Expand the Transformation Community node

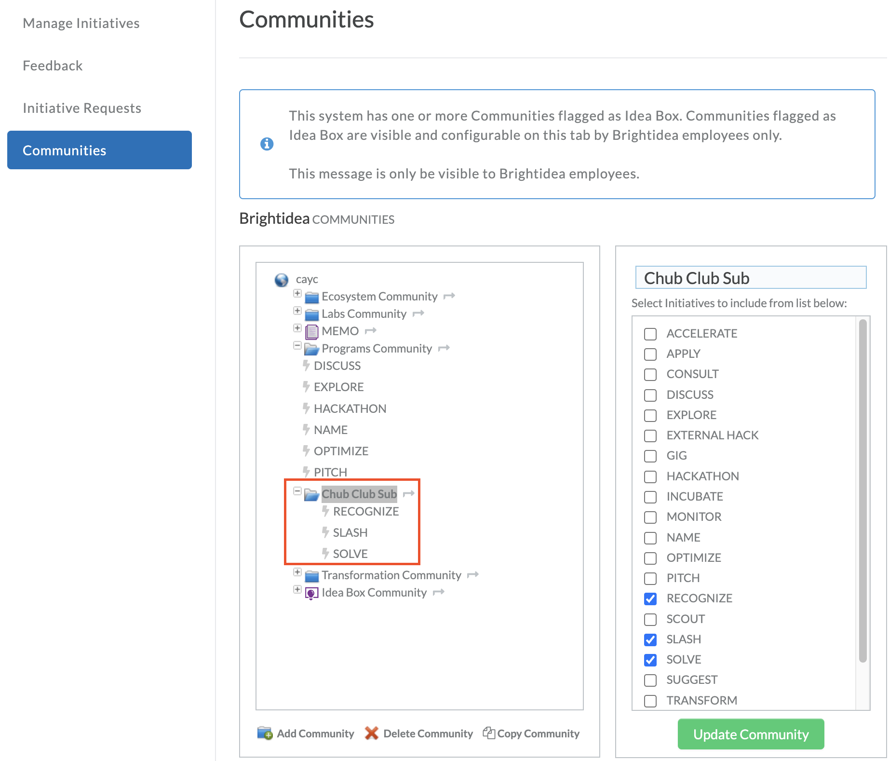297,572
